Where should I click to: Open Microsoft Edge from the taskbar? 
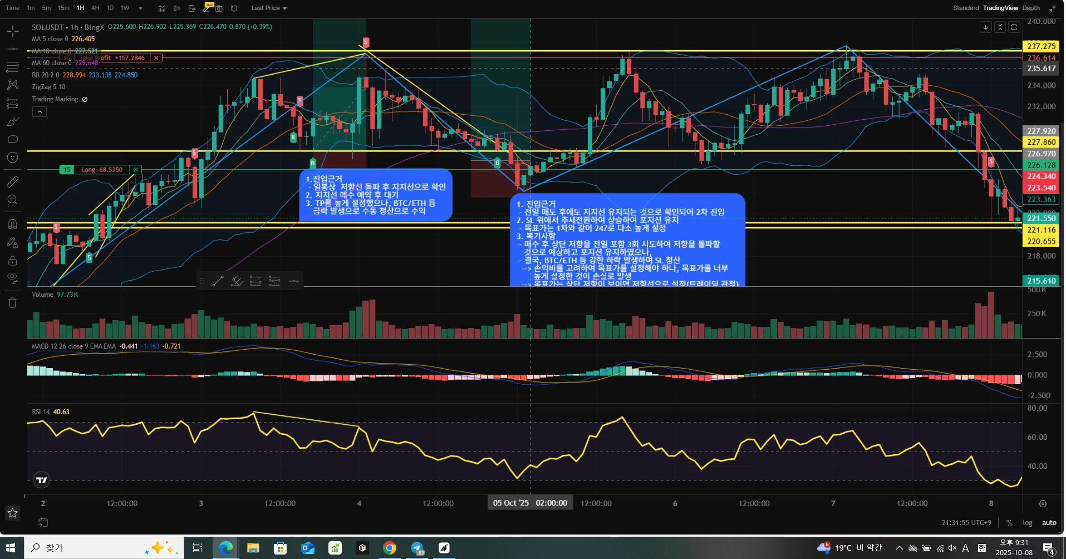(x=225, y=548)
